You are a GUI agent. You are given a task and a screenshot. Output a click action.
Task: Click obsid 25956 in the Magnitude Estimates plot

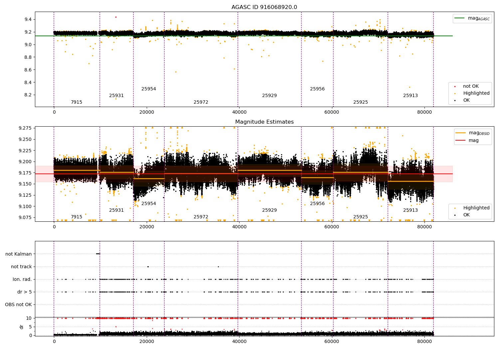point(317,204)
